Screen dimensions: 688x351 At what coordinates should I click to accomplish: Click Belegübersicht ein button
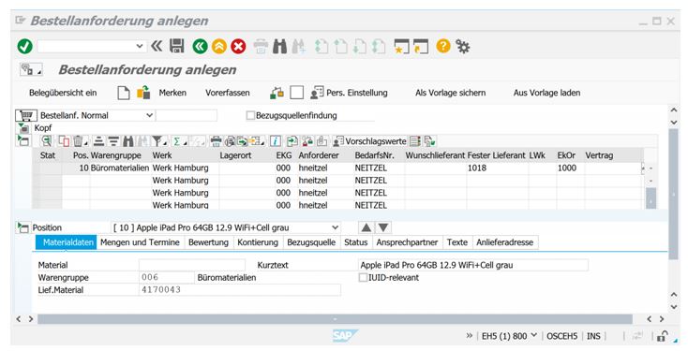pyautogui.click(x=63, y=93)
